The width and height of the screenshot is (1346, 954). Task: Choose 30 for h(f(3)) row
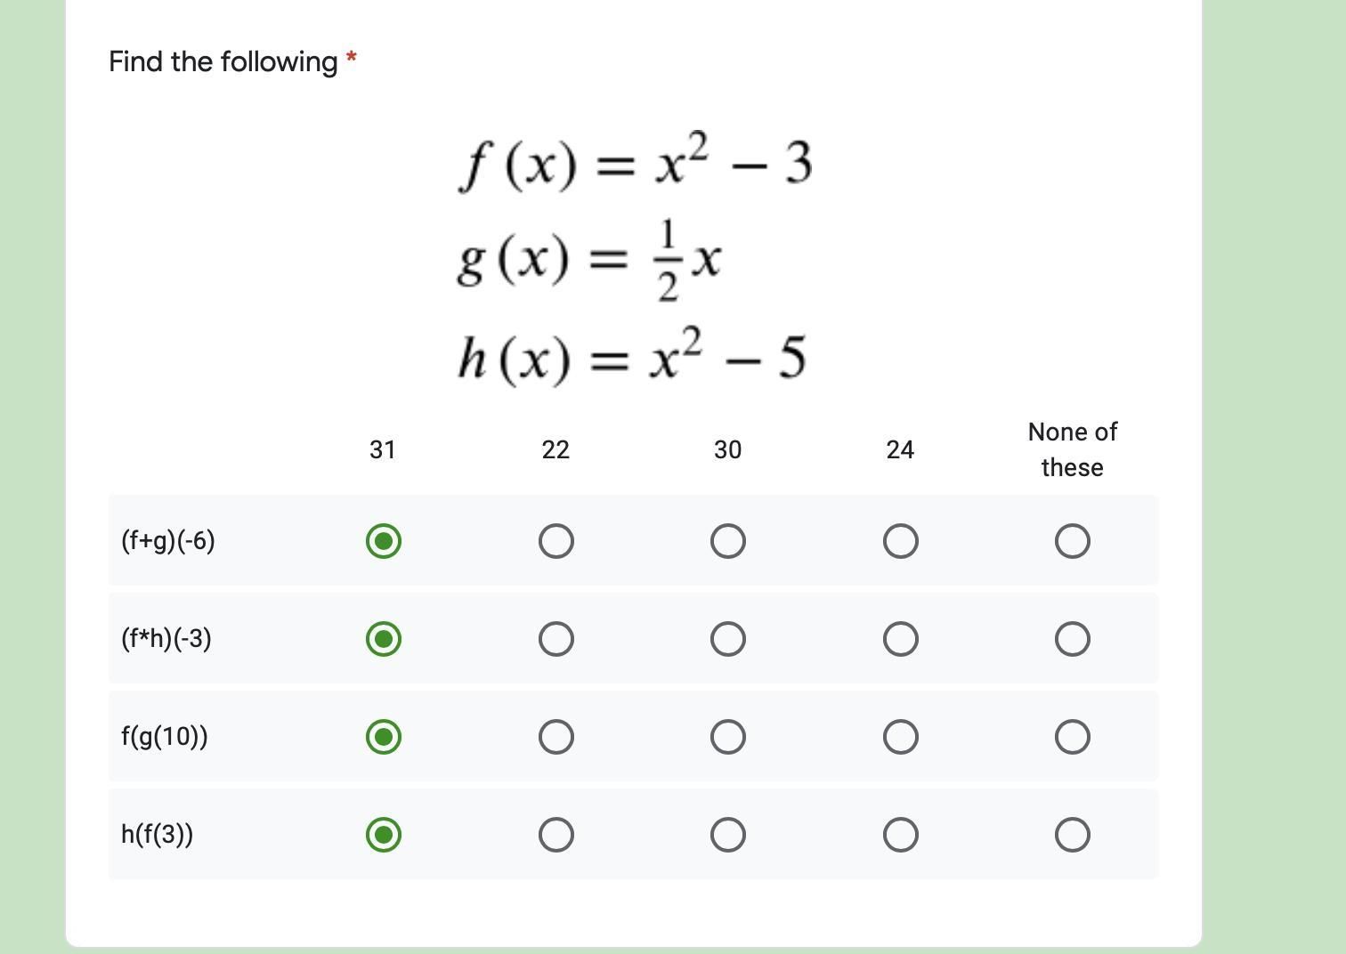tap(727, 835)
